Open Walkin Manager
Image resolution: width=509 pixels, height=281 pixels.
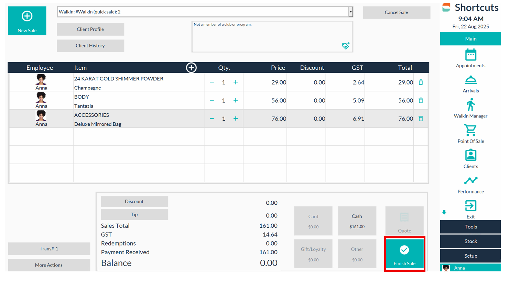tap(470, 108)
